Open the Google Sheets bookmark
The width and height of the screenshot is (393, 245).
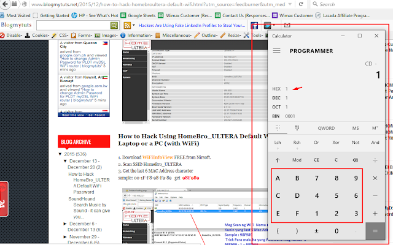(x=138, y=15)
